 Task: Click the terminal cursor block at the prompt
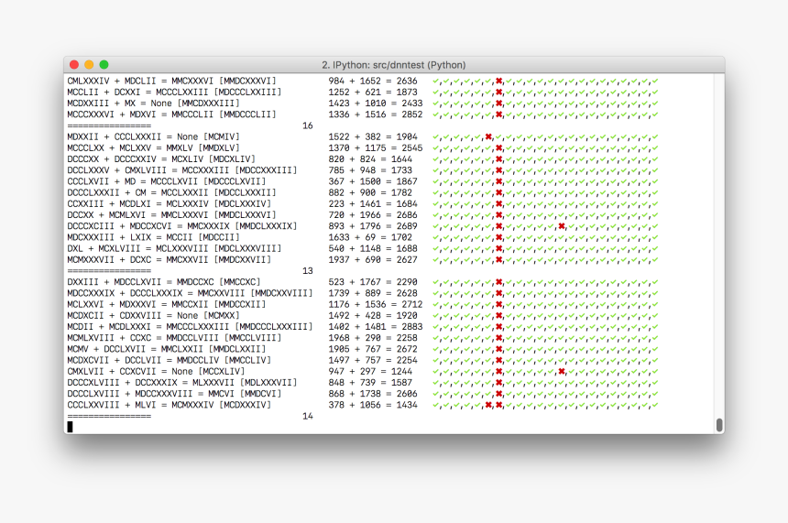coord(70,427)
